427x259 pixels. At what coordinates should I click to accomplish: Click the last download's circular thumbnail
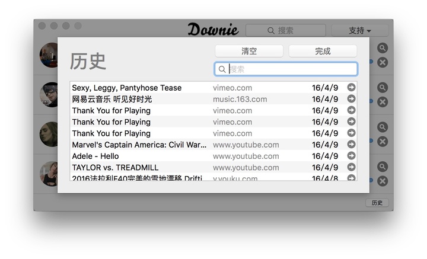click(x=49, y=174)
